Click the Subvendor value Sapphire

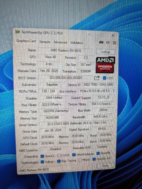click(52, 85)
